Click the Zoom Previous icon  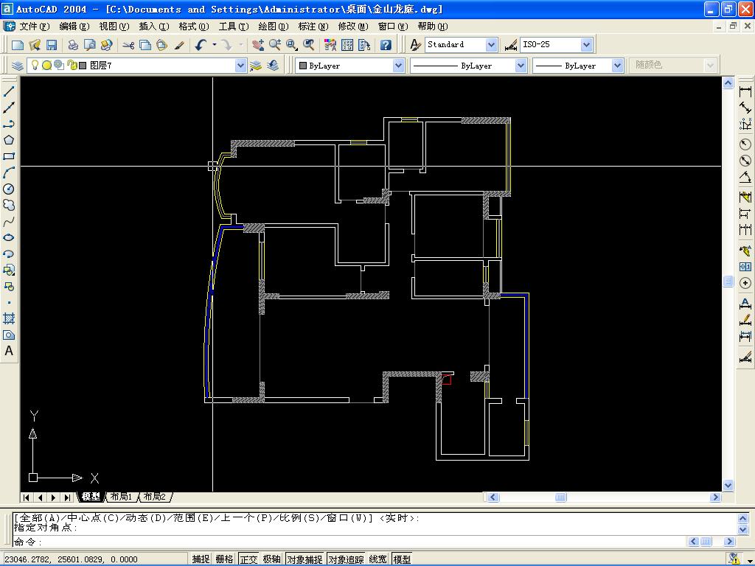point(309,45)
